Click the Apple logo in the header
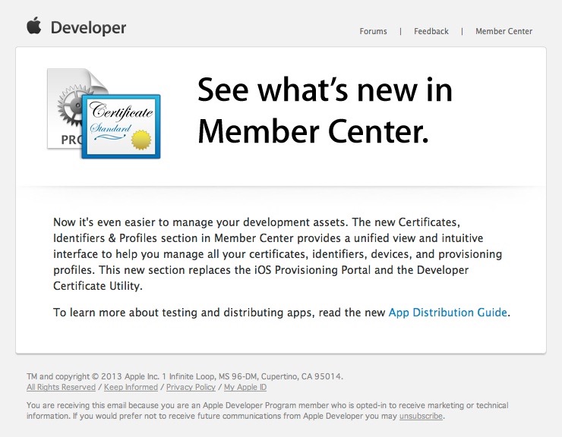The height and width of the screenshot is (437, 562). [x=34, y=26]
